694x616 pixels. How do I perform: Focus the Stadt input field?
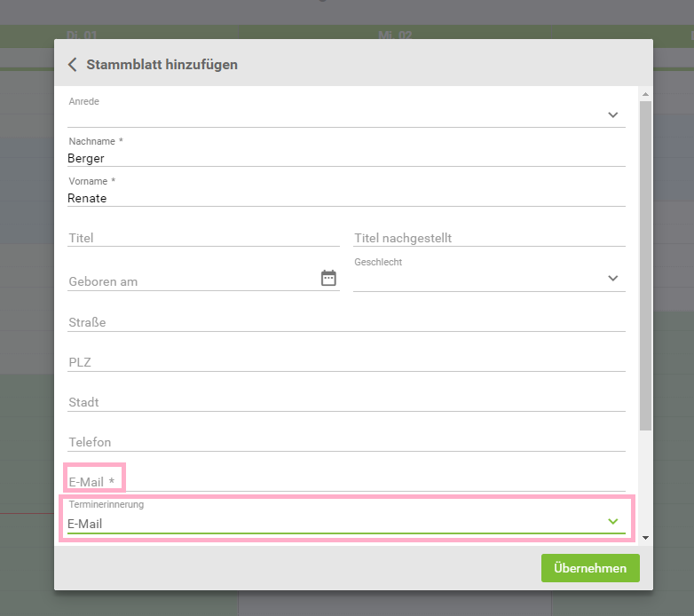pos(346,402)
